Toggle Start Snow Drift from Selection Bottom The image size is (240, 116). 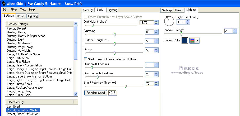pyautogui.click(x=85, y=59)
